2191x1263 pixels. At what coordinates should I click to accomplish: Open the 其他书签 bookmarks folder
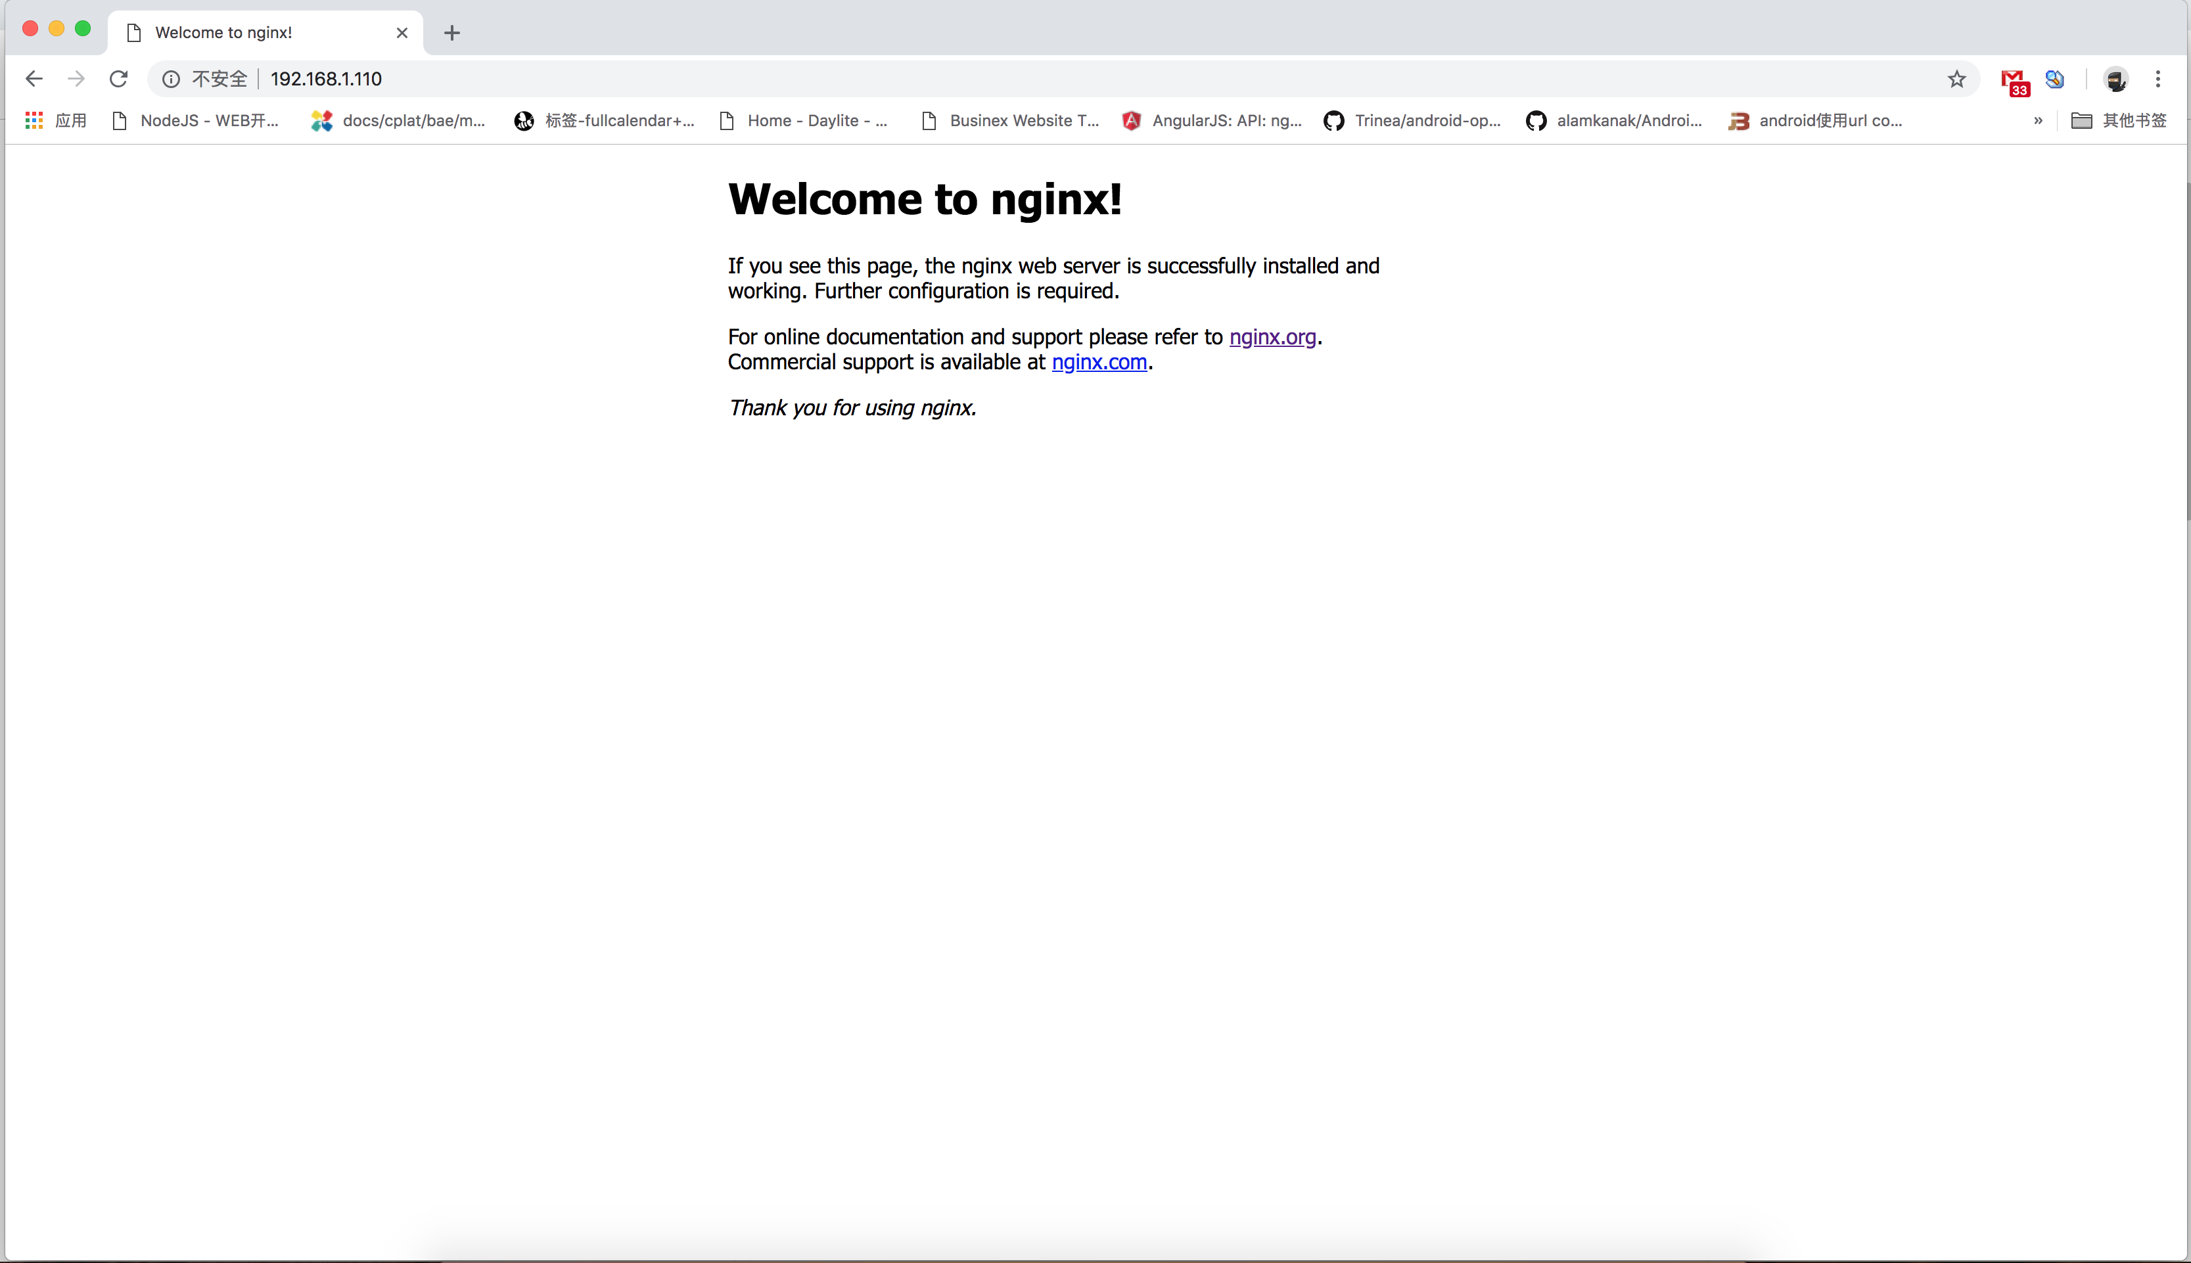tap(2119, 120)
